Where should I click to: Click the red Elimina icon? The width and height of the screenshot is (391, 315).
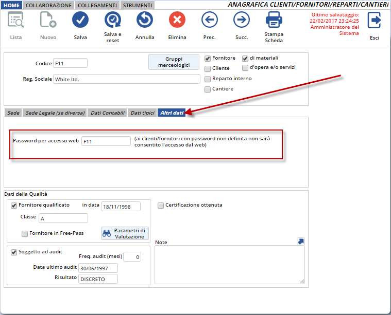(177, 21)
